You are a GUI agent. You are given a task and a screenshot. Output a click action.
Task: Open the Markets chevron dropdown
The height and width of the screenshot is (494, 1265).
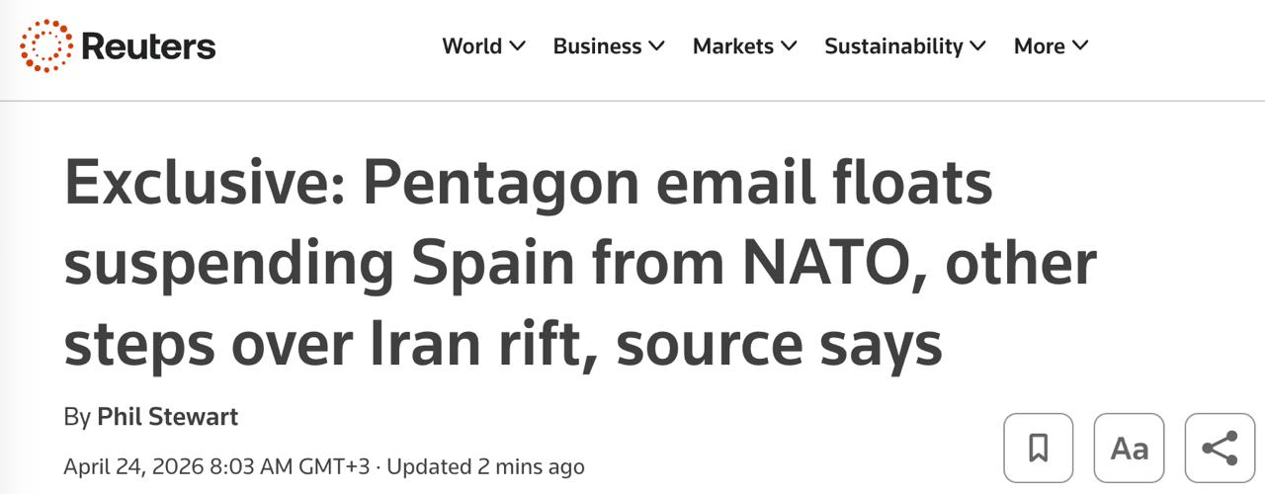(788, 45)
